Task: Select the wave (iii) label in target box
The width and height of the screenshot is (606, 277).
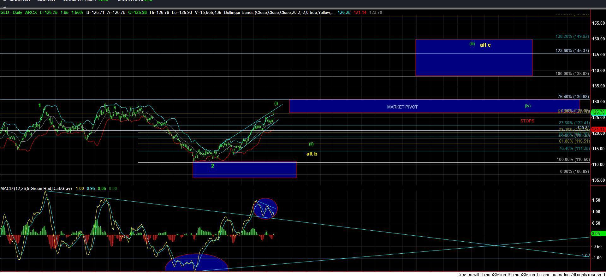Action: pos(472,44)
